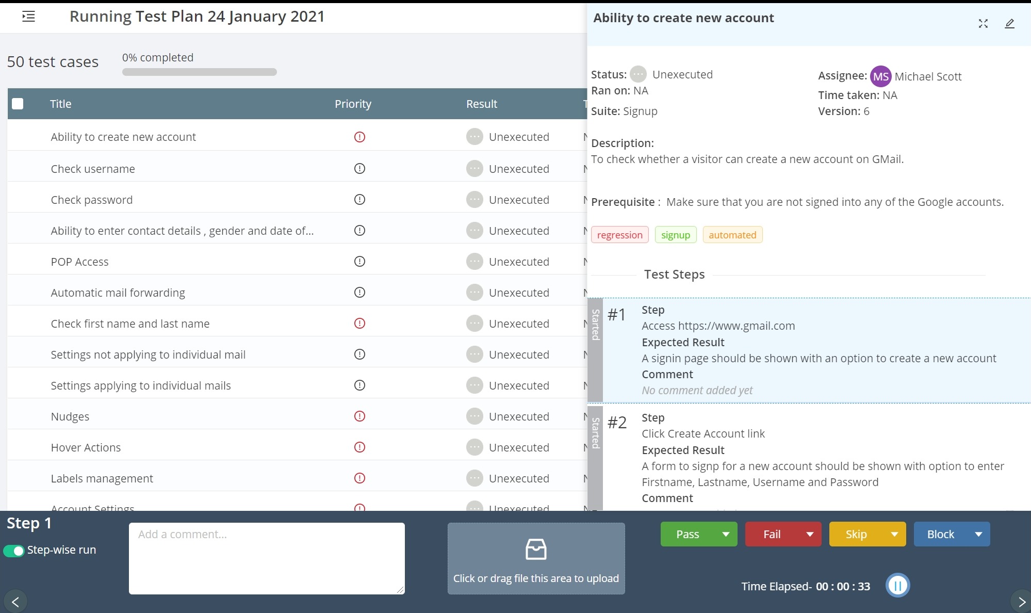Image resolution: width=1031 pixels, height=613 pixels.
Task: Click priority warning icon for Check username
Action: (x=359, y=168)
